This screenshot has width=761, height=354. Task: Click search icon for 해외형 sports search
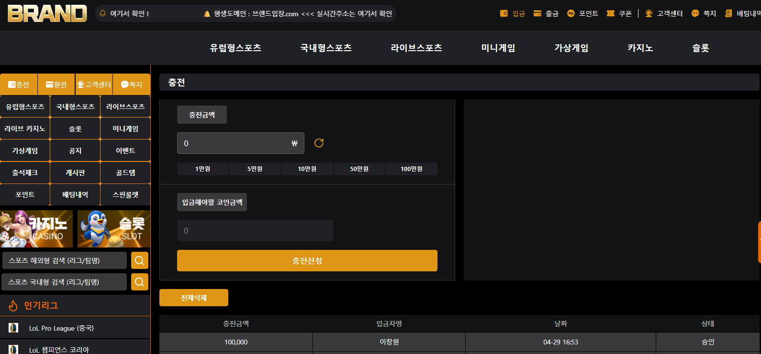(x=139, y=260)
